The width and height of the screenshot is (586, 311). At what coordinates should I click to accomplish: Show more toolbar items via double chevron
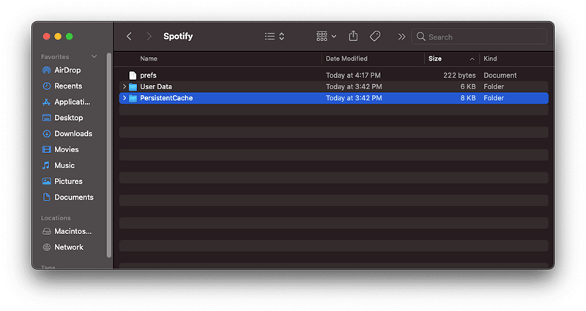point(401,37)
